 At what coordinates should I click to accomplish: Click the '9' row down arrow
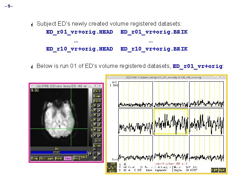point(95,130)
